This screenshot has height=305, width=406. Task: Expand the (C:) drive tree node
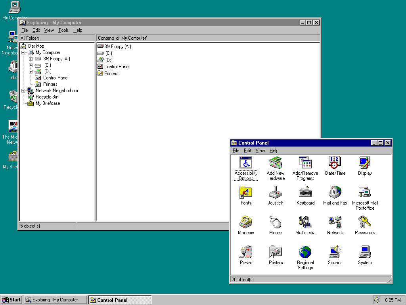coord(31,65)
